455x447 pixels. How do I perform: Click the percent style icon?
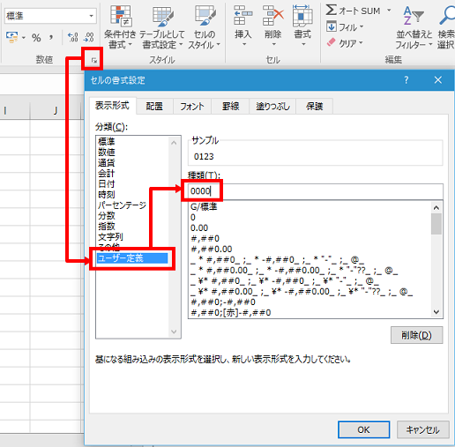tap(36, 38)
